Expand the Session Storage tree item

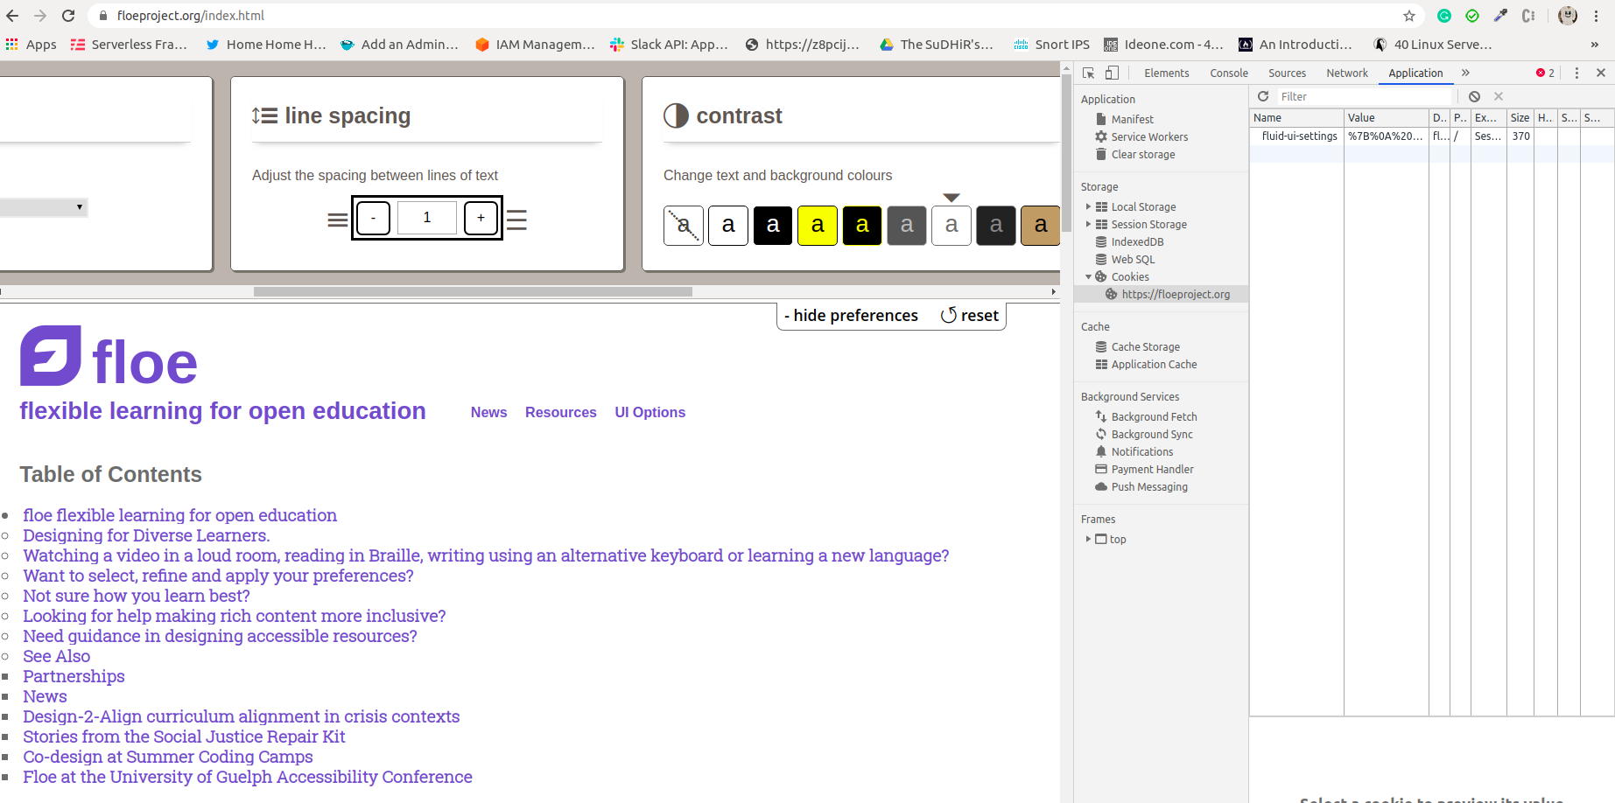click(x=1088, y=225)
